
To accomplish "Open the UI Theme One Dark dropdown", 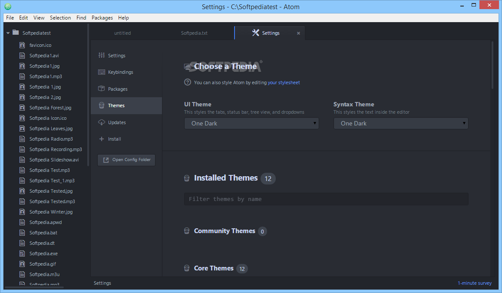I will pos(251,123).
